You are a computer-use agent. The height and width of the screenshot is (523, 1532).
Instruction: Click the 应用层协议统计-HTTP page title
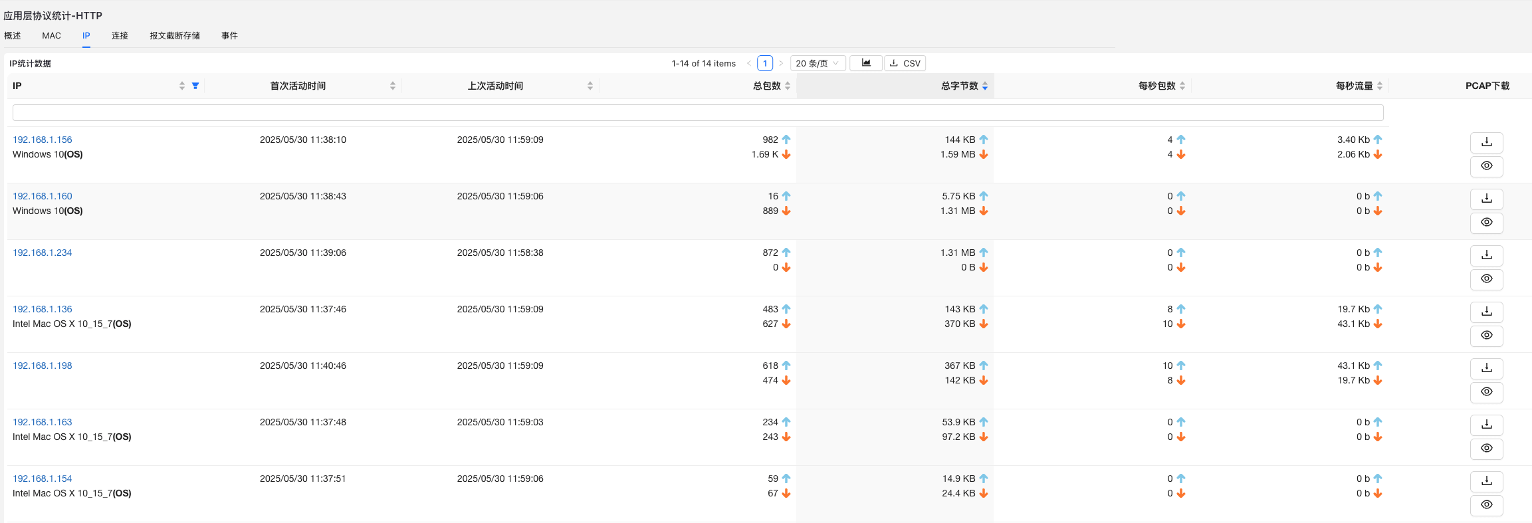(53, 15)
